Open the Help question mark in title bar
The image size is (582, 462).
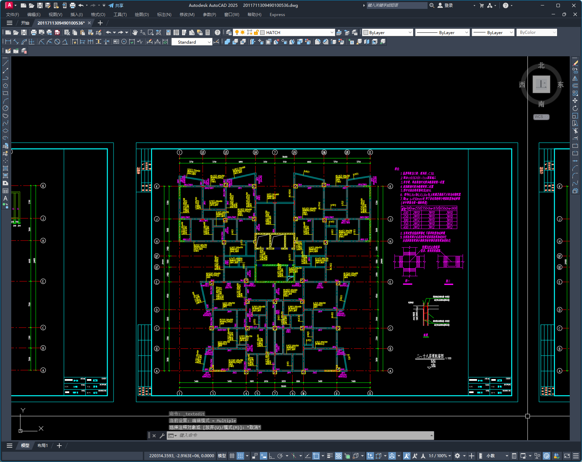click(x=506, y=5)
